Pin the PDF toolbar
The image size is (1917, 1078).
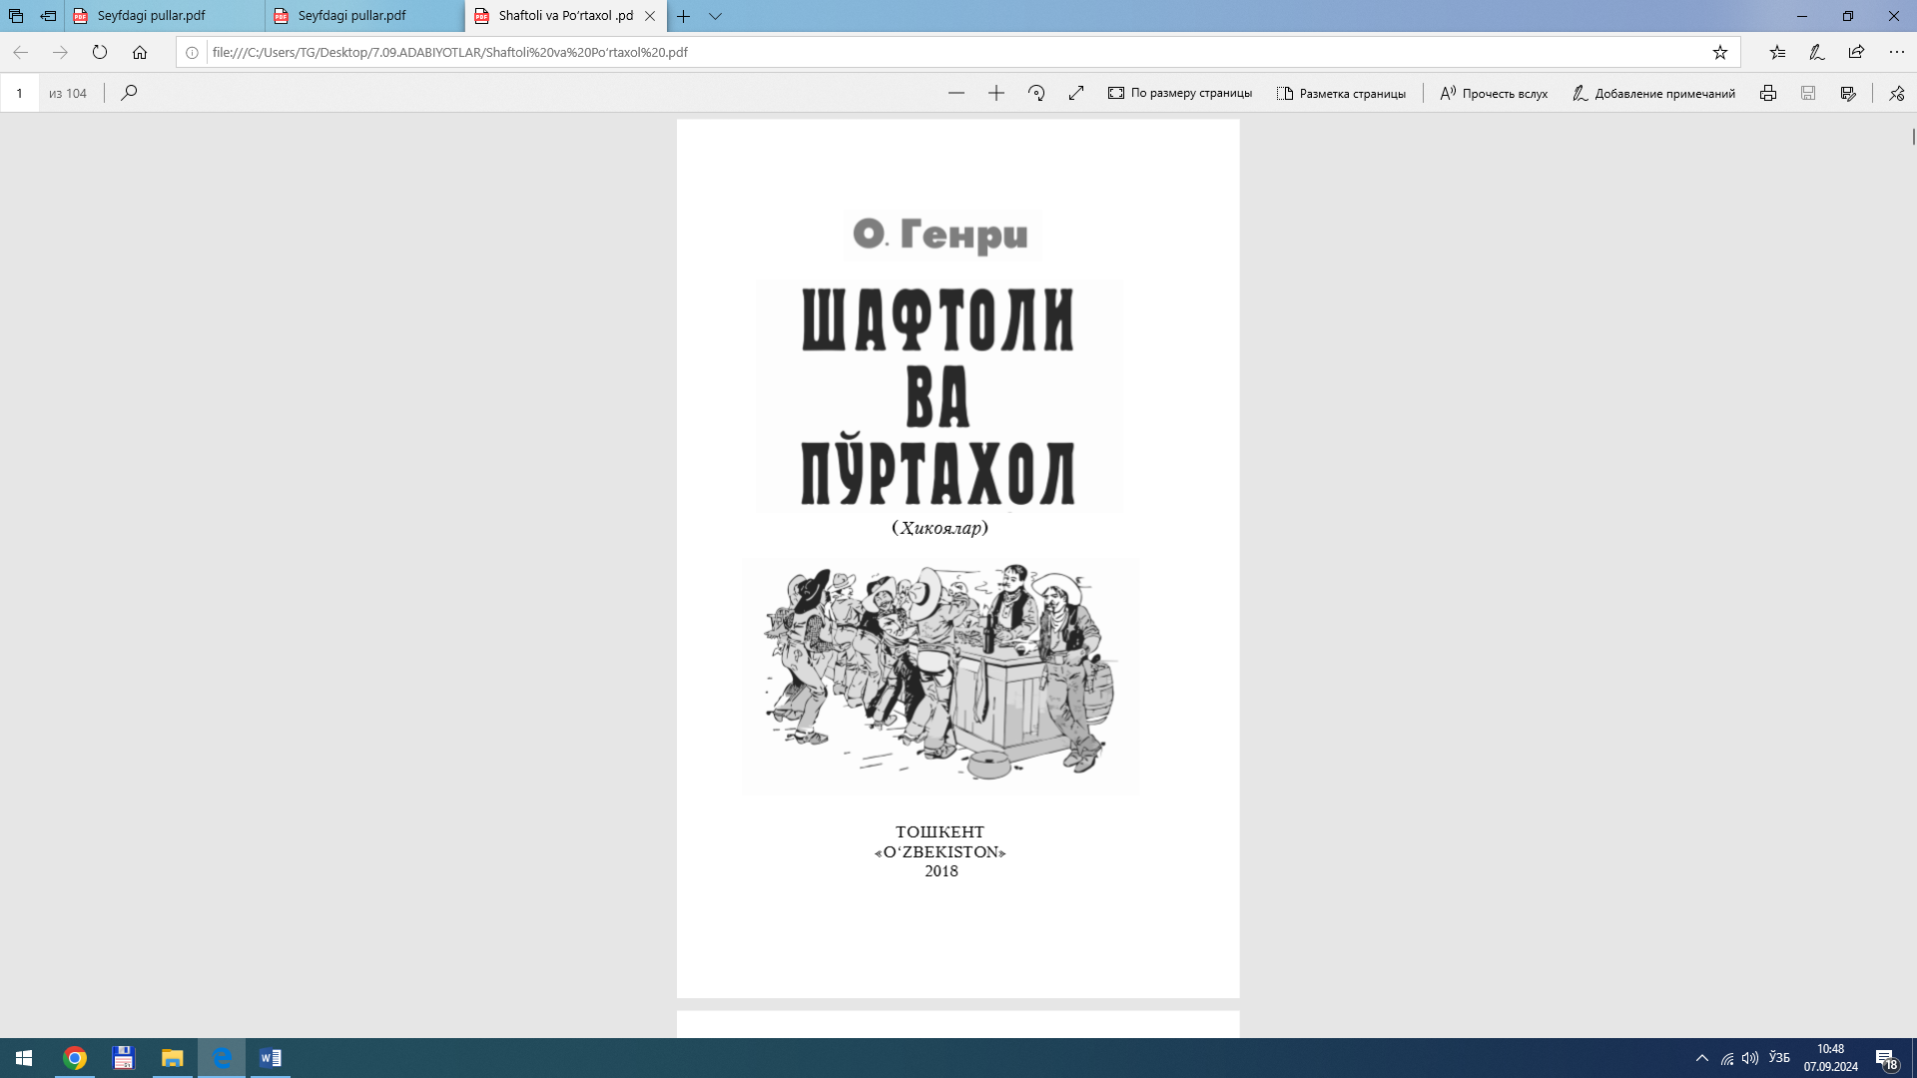pyautogui.click(x=1895, y=93)
